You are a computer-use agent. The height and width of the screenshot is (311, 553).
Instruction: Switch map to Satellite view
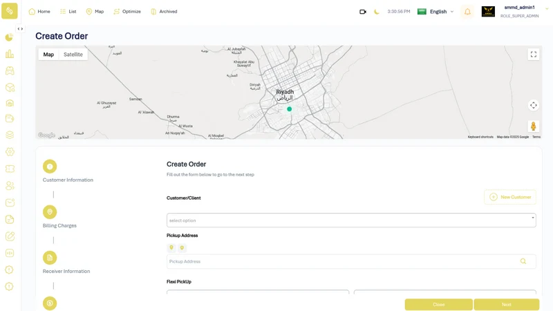pos(73,55)
